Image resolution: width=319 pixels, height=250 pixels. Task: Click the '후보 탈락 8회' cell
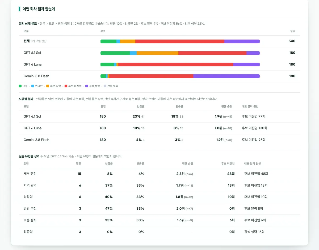[254, 209]
